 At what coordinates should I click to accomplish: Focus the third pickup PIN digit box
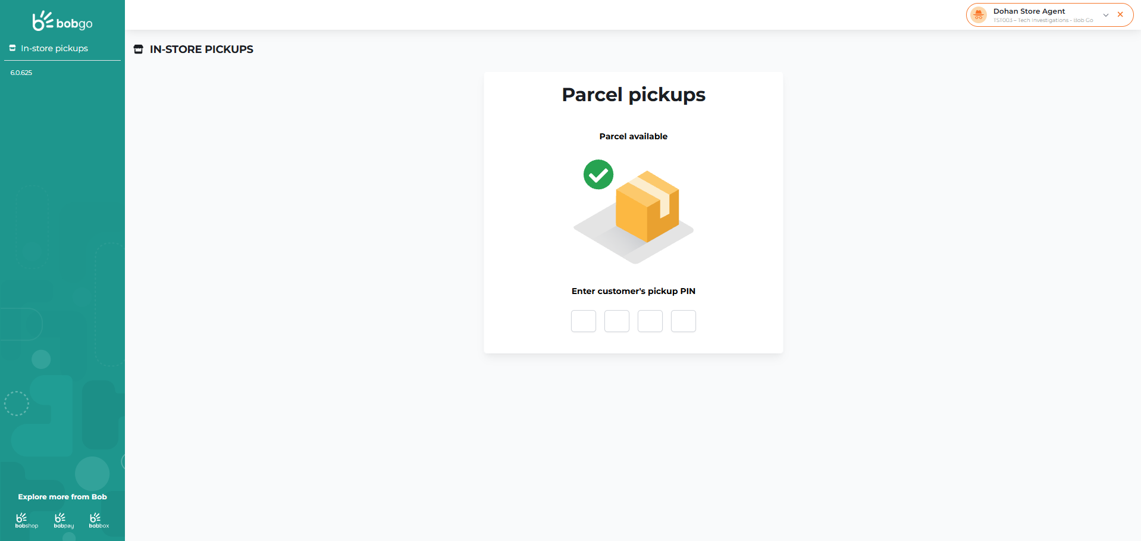[650, 321]
